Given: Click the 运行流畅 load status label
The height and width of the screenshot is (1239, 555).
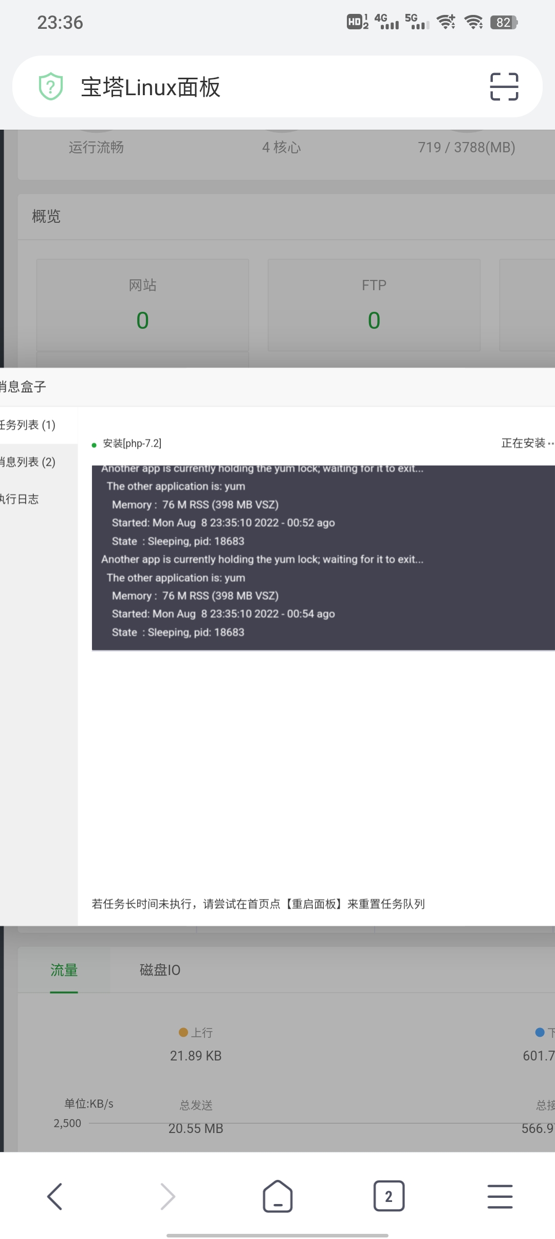Looking at the screenshot, I should click(x=96, y=148).
